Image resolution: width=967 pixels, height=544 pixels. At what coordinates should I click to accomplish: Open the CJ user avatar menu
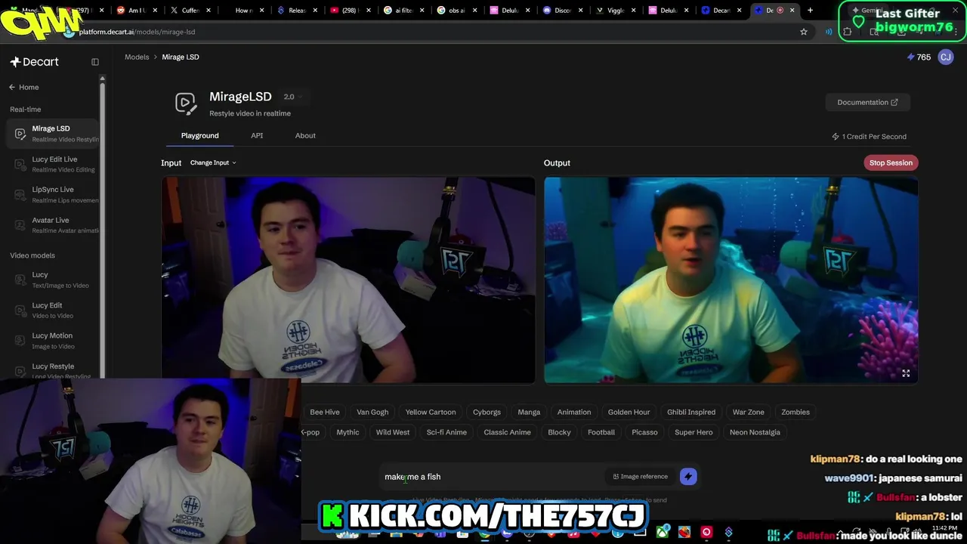(945, 57)
